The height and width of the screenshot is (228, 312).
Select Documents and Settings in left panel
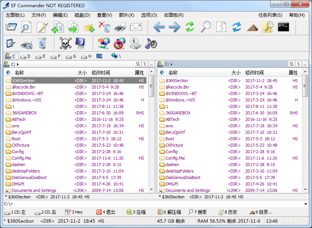pyautogui.click(x=34, y=190)
